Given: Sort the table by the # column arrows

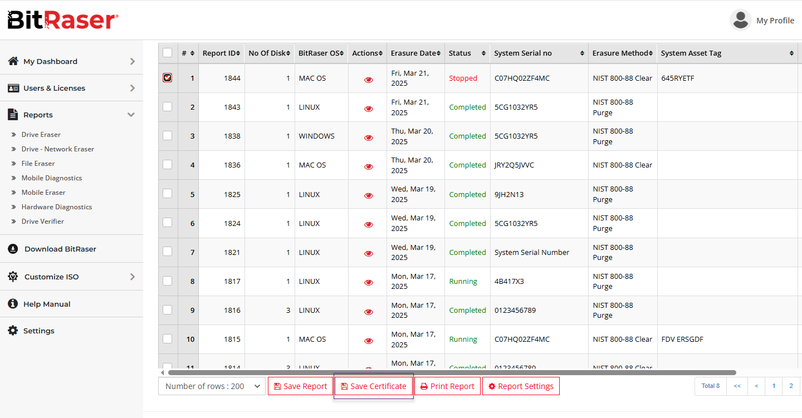Looking at the screenshot, I should coord(193,53).
